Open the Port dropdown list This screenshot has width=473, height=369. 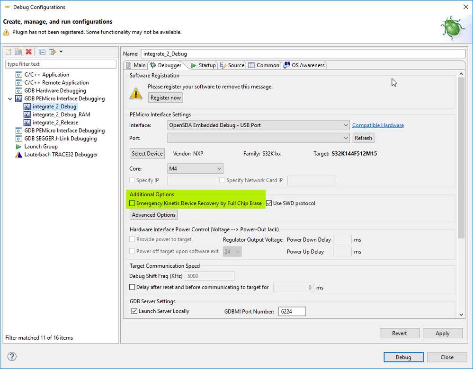[x=259, y=138]
